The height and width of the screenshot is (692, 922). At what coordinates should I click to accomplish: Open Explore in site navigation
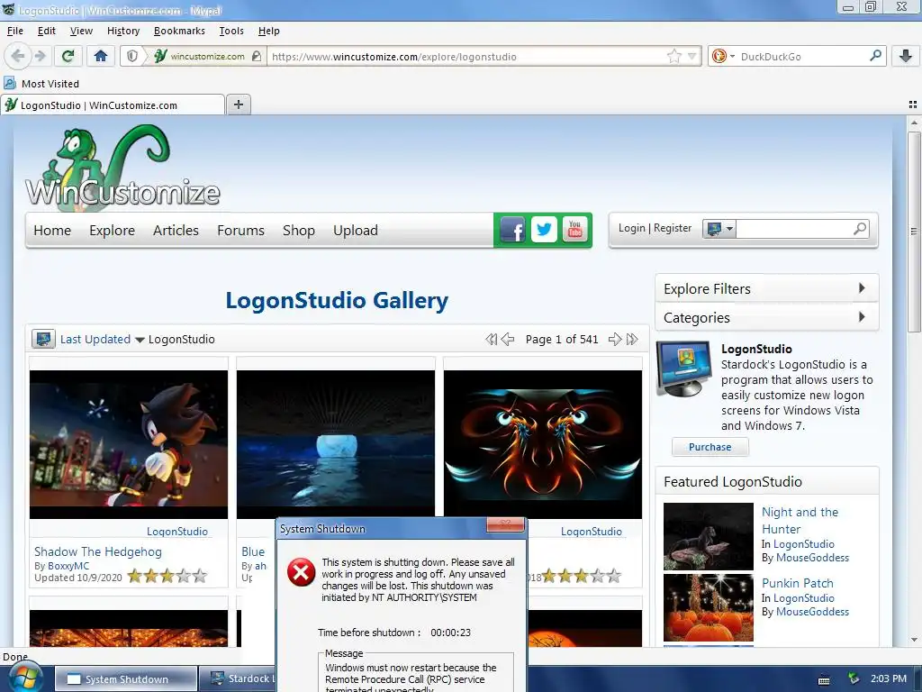coord(112,230)
